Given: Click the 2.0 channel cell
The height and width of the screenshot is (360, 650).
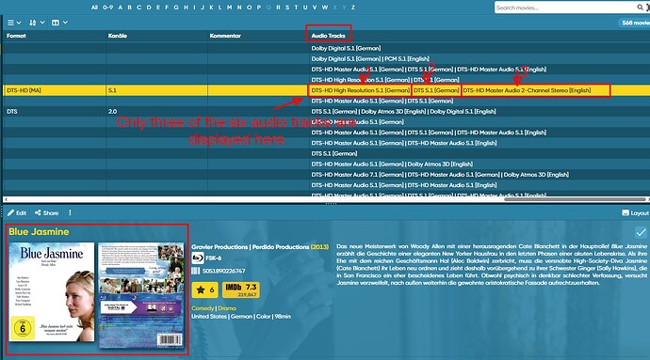Looking at the screenshot, I should [156, 111].
